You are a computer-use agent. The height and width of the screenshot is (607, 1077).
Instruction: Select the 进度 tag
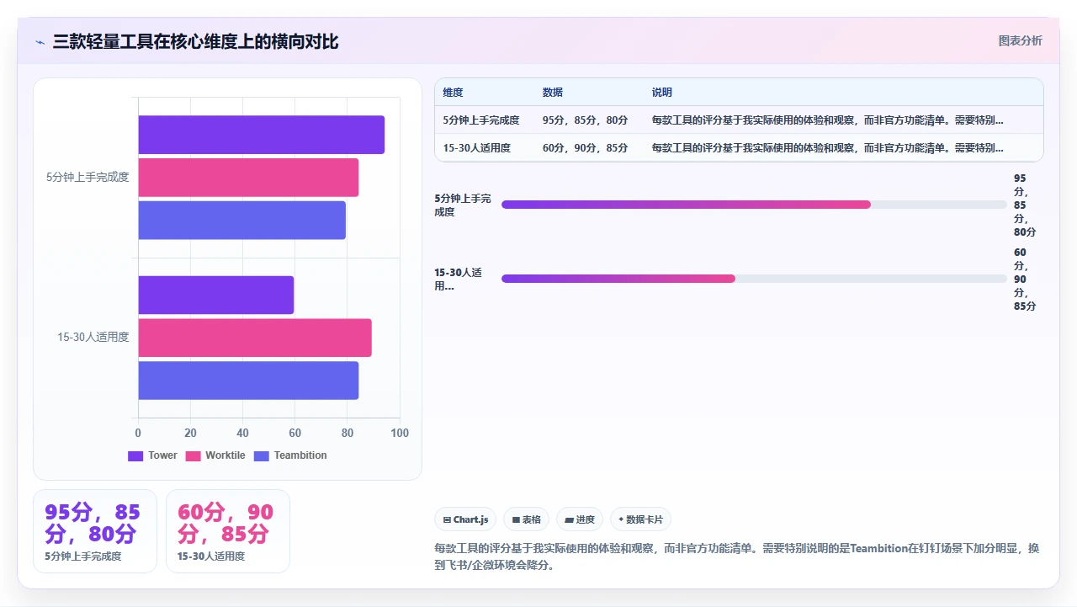pos(580,519)
